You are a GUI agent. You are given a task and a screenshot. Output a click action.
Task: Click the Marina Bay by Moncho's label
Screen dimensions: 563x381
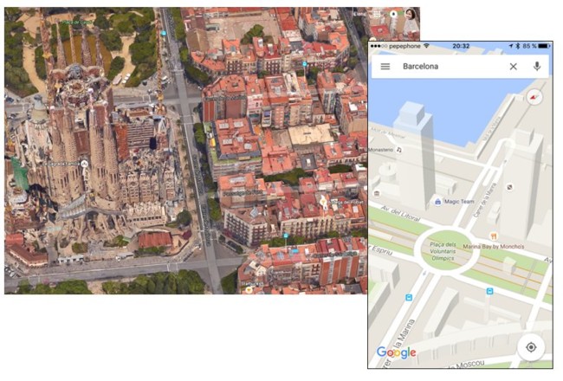pyautogui.click(x=494, y=247)
